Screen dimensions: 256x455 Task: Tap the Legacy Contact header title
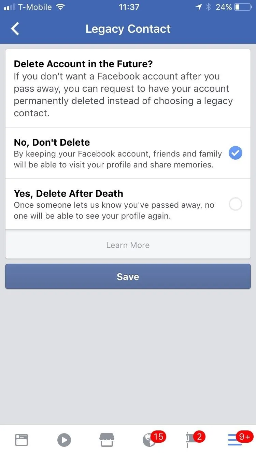[x=128, y=29]
